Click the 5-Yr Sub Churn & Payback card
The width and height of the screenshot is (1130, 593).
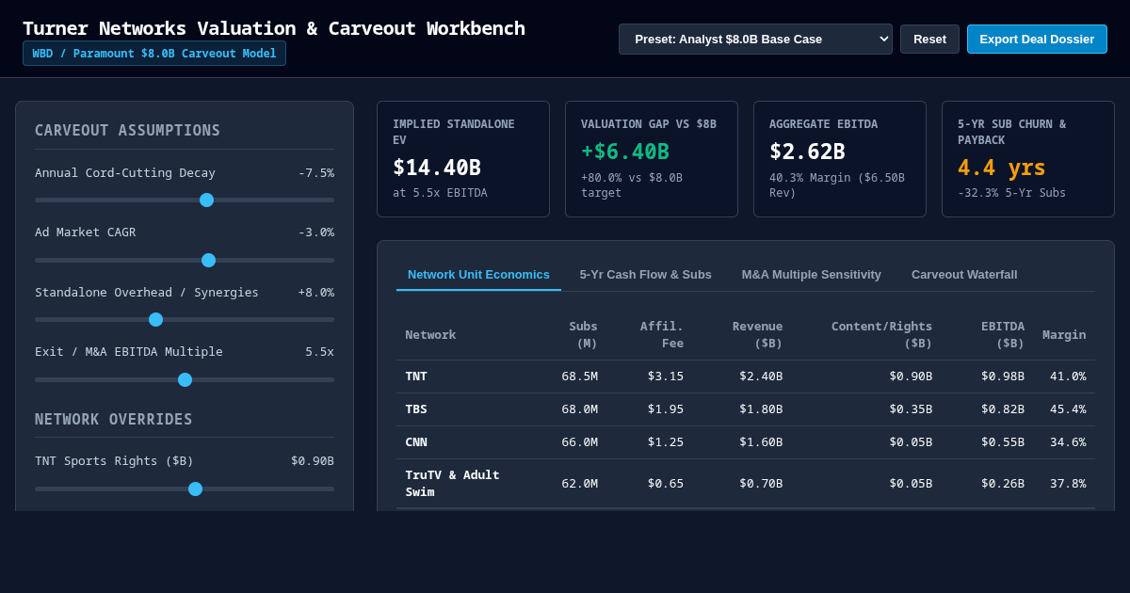coord(1028,159)
